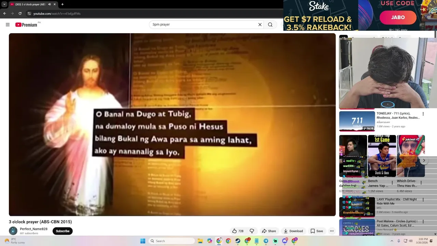The width and height of the screenshot is (437, 246).
Task: Open more actions three-dot menu under video
Action: [332, 231]
